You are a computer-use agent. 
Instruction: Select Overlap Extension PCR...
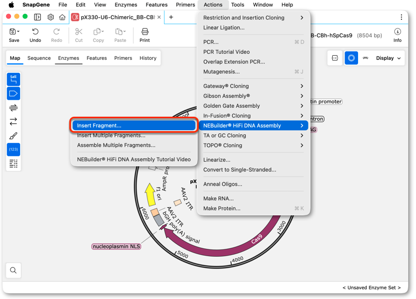point(253,61)
